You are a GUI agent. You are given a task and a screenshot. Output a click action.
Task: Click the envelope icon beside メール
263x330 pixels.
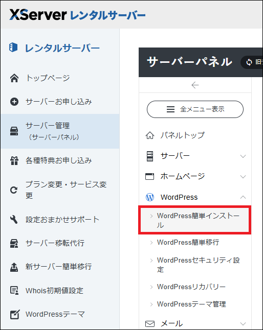(150, 323)
